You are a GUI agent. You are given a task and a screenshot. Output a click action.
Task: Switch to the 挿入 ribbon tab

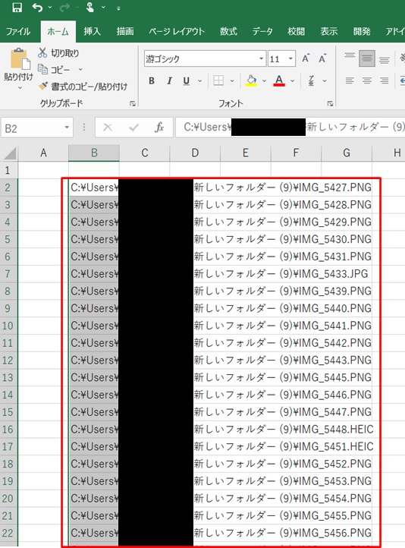coord(93,31)
